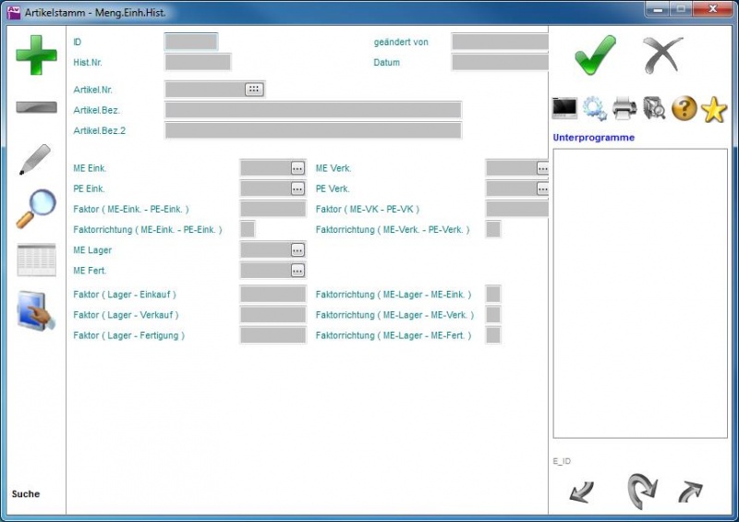
Task: Click the Suche label in sidebar
Action: click(26, 494)
